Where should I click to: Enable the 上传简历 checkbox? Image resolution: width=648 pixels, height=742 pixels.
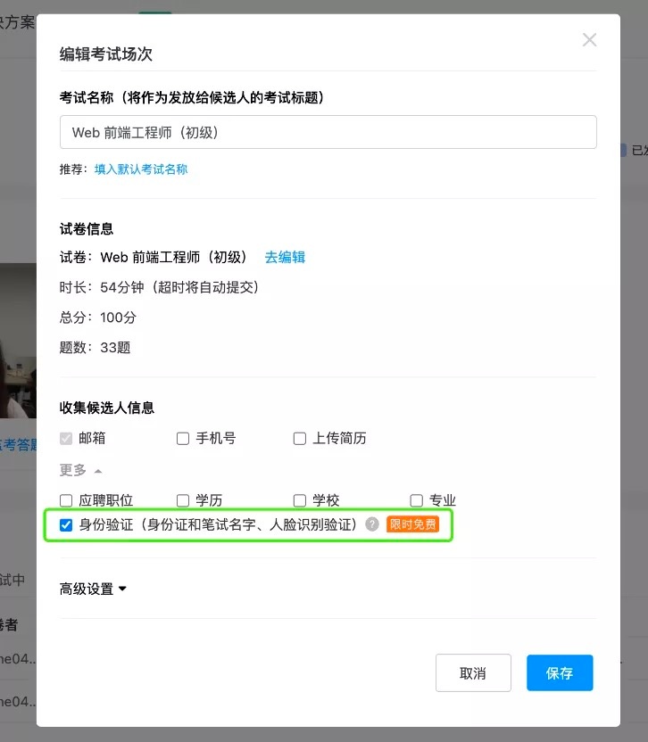tap(299, 439)
